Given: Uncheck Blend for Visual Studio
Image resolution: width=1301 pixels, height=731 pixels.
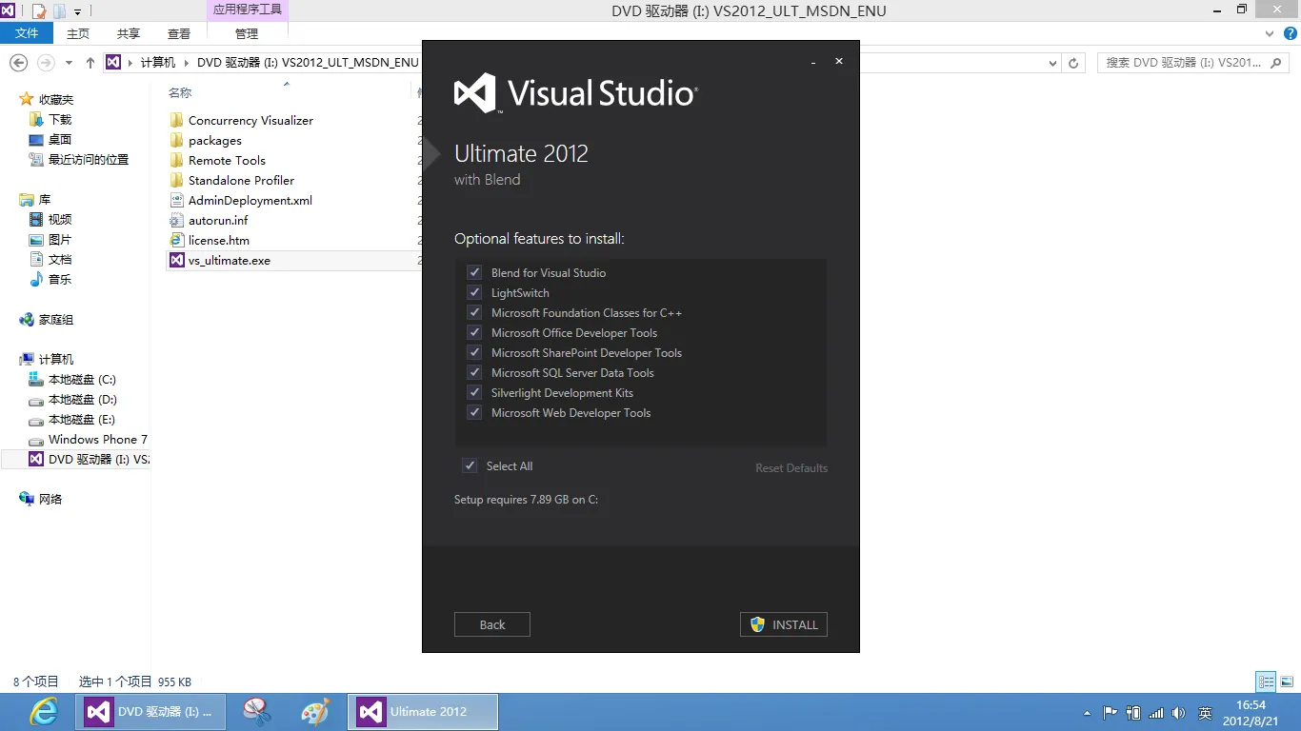Looking at the screenshot, I should pyautogui.click(x=474, y=273).
